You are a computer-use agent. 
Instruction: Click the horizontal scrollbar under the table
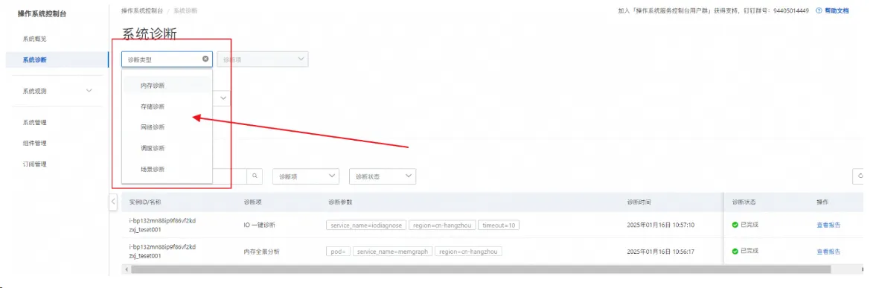tap(481, 269)
